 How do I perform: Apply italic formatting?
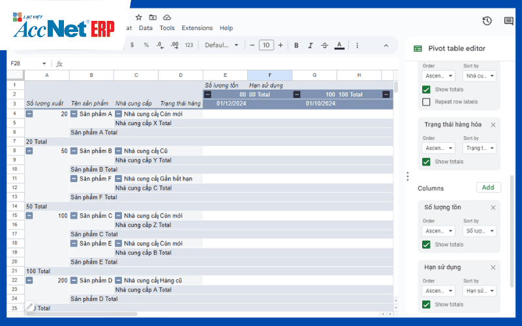pos(311,45)
